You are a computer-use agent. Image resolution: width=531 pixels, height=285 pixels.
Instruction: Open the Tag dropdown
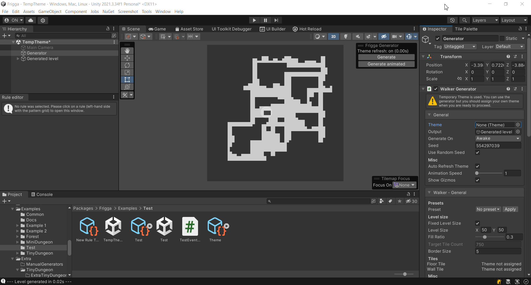point(460,46)
